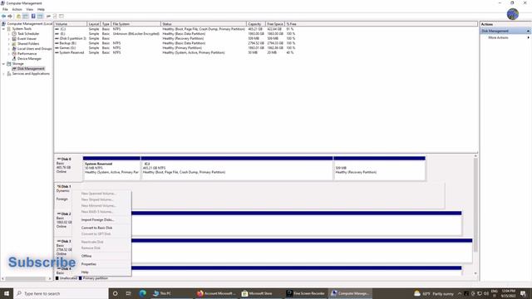
Task: Sort by the Layout column header
Action: click(x=94, y=24)
